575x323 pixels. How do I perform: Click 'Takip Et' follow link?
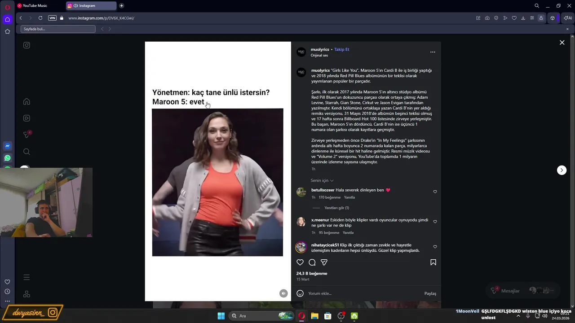(341, 49)
